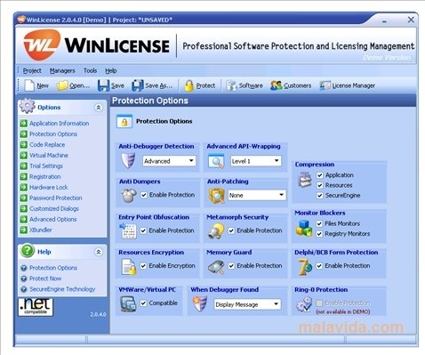Toggle Entry Point Obfuscation Enable Protection checkbox
425x355 pixels.
143,230
